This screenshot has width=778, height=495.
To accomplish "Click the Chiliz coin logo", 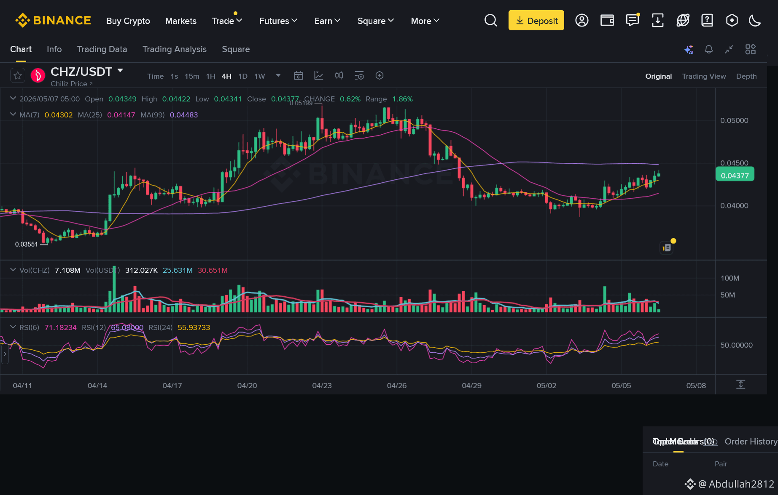I will pos(38,76).
